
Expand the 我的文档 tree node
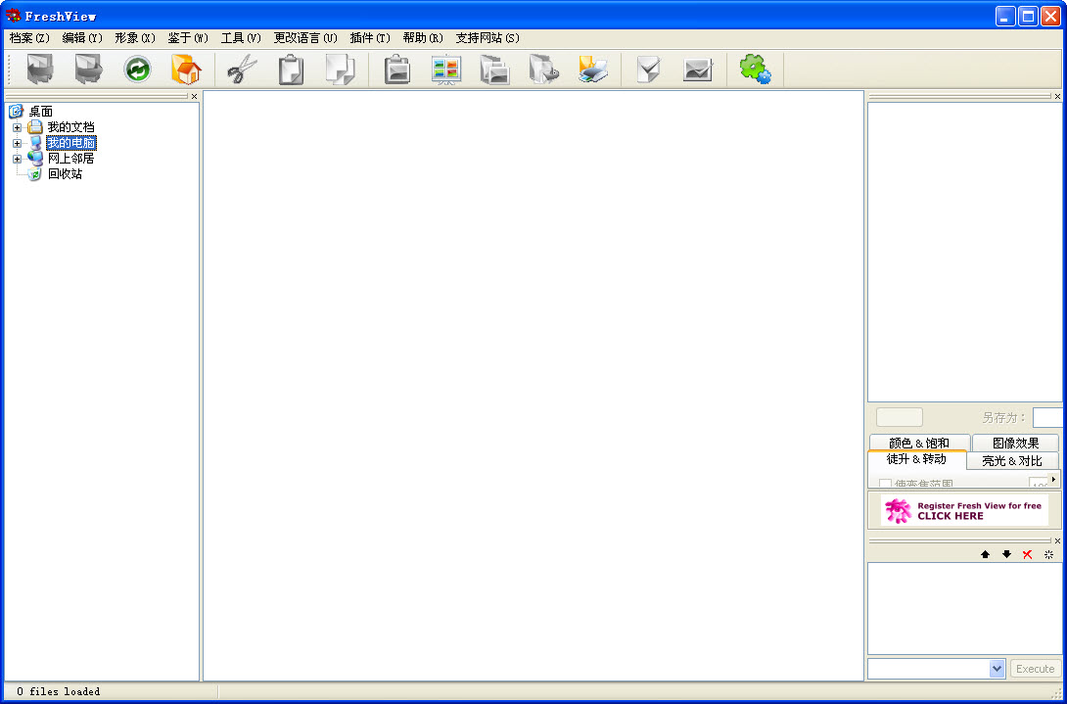[x=17, y=127]
